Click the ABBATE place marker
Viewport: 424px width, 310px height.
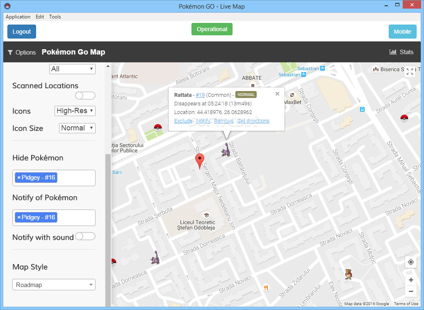click(253, 85)
